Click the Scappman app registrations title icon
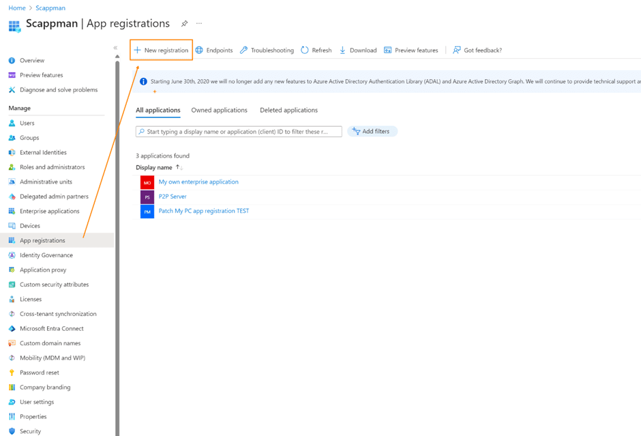 click(x=14, y=27)
